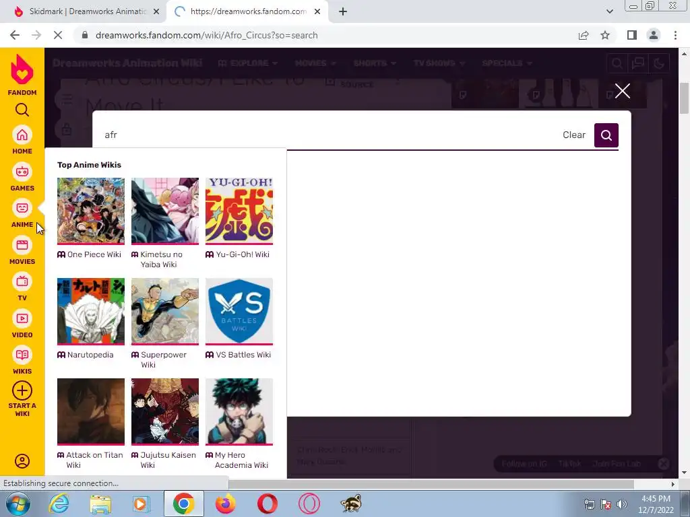690x517 pixels.
Task: Click the horizontal scrollbar right arrow
Action: click(x=672, y=484)
